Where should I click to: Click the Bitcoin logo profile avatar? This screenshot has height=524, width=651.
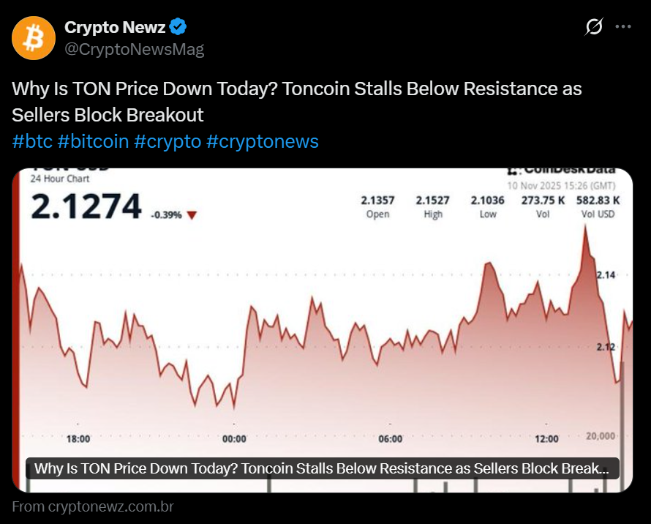pyautogui.click(x=34, y=38)
